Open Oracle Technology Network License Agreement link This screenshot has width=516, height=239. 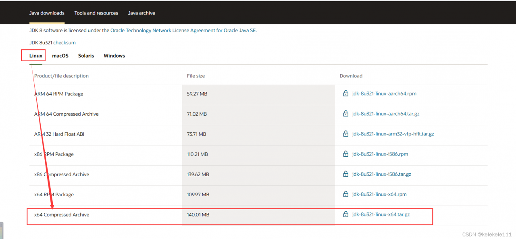183,30
